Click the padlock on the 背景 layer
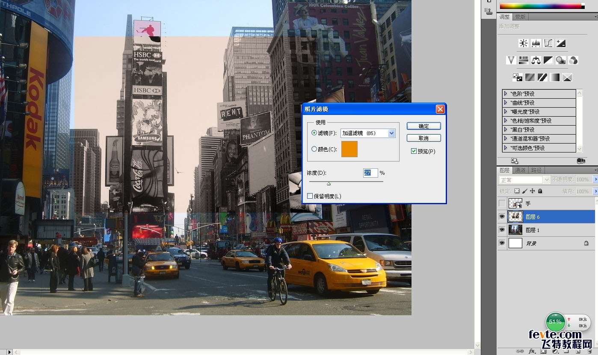This screenshot has height=355, width=598. pyautogui.click(x=586, y=243)
